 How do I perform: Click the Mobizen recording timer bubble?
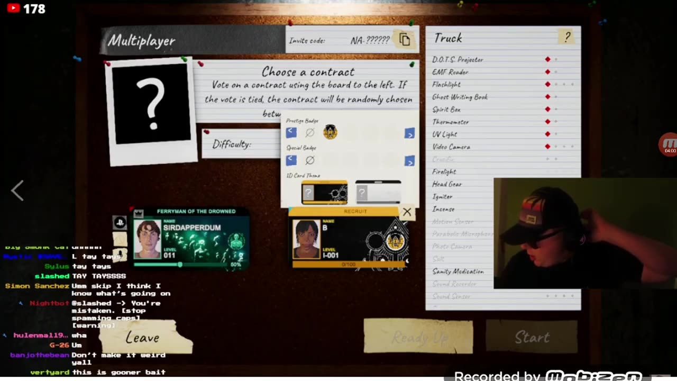pos(669,144)
